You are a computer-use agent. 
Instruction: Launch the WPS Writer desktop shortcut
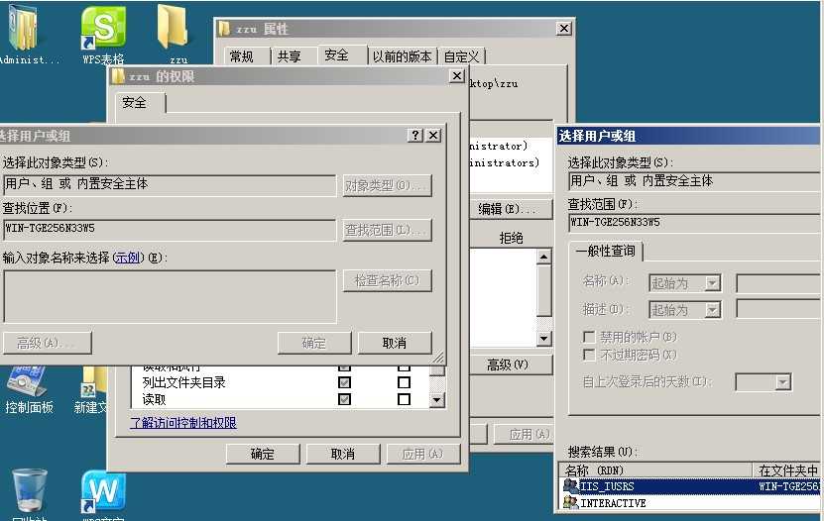pos(103,493)
